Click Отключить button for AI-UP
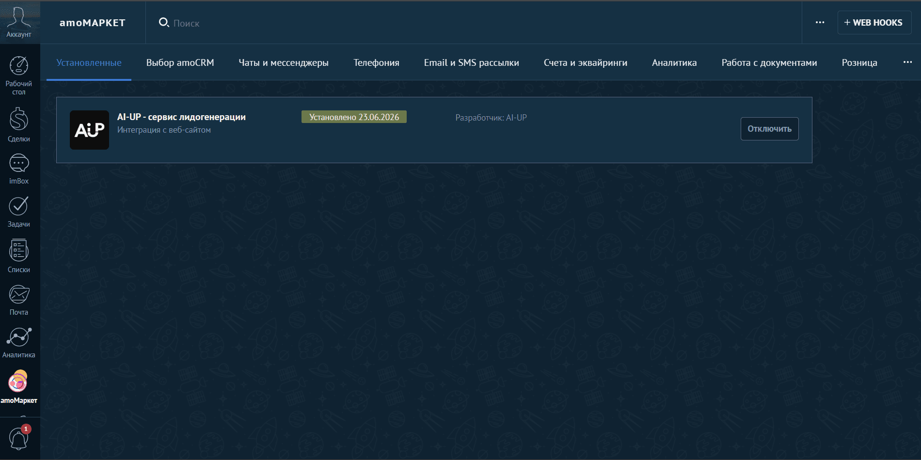921x460 pixels. click(x=769, y=129)
